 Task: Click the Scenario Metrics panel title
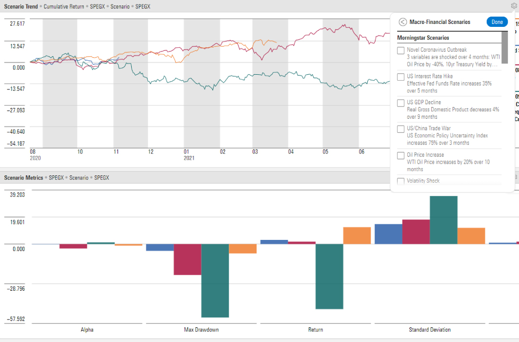22,178
